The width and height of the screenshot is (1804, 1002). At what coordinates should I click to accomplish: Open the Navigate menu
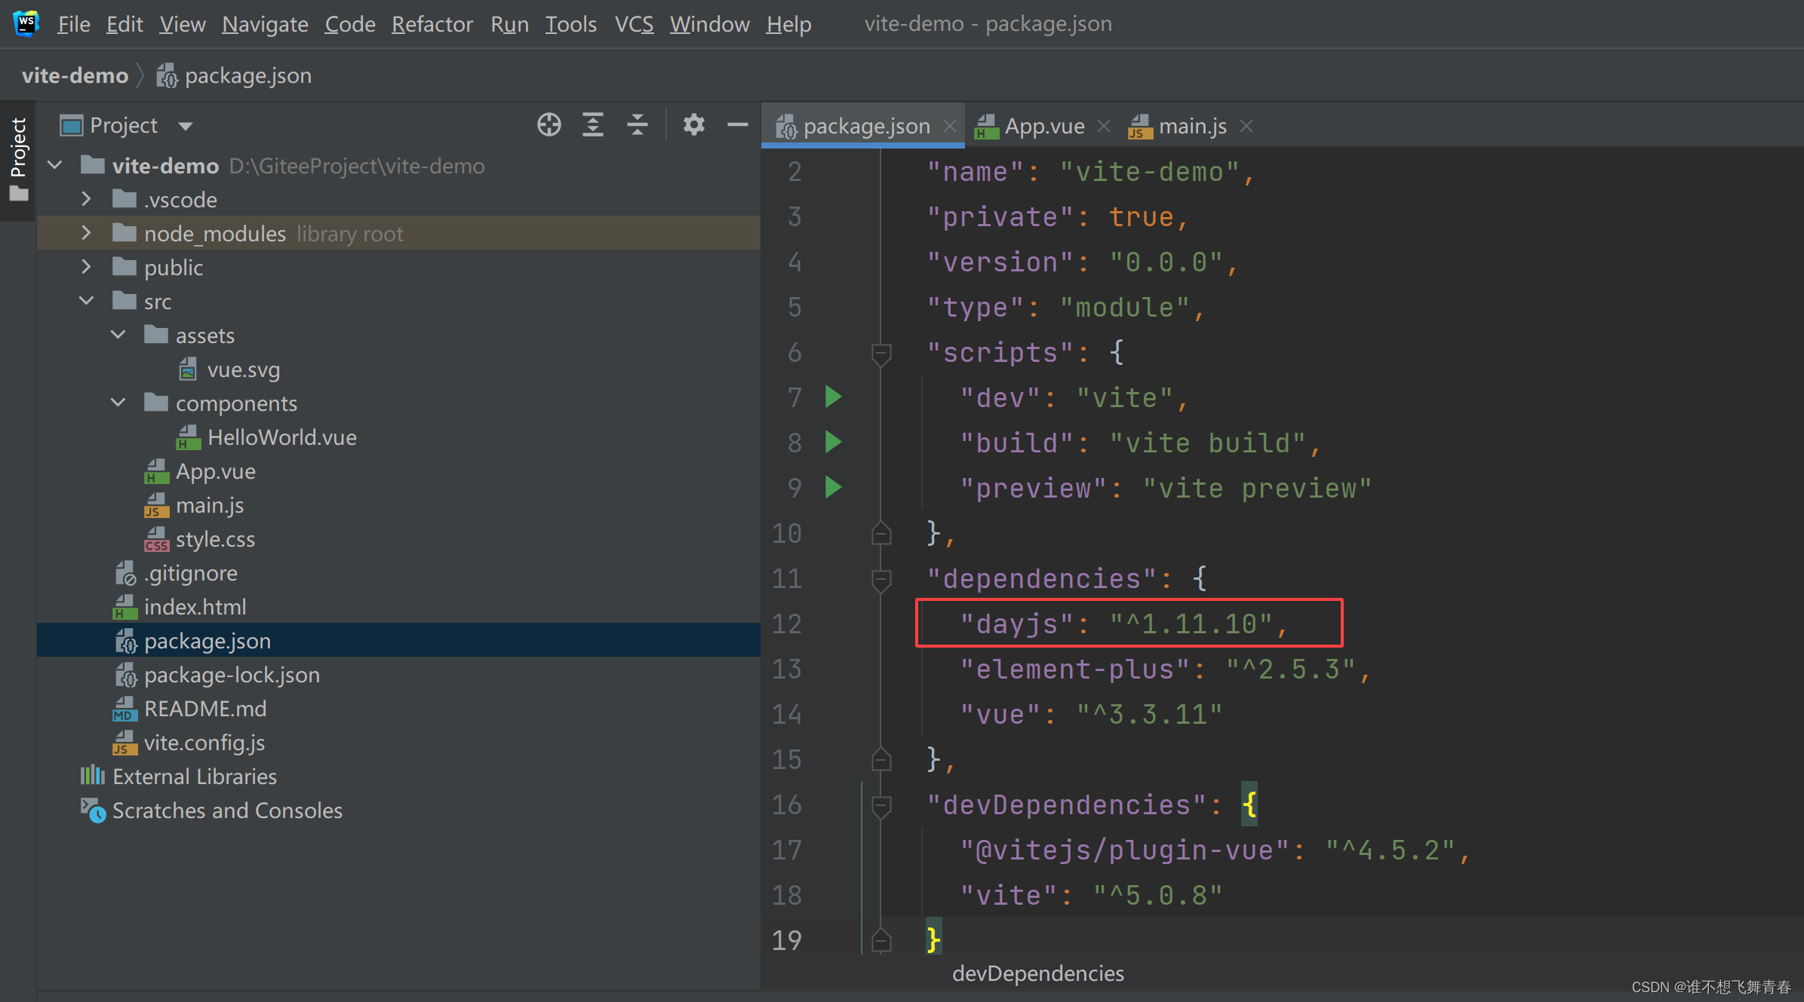point(265,24)
